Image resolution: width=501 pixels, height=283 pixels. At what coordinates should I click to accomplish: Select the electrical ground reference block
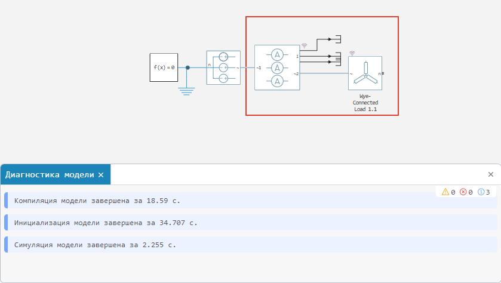[x=186, y=91]
